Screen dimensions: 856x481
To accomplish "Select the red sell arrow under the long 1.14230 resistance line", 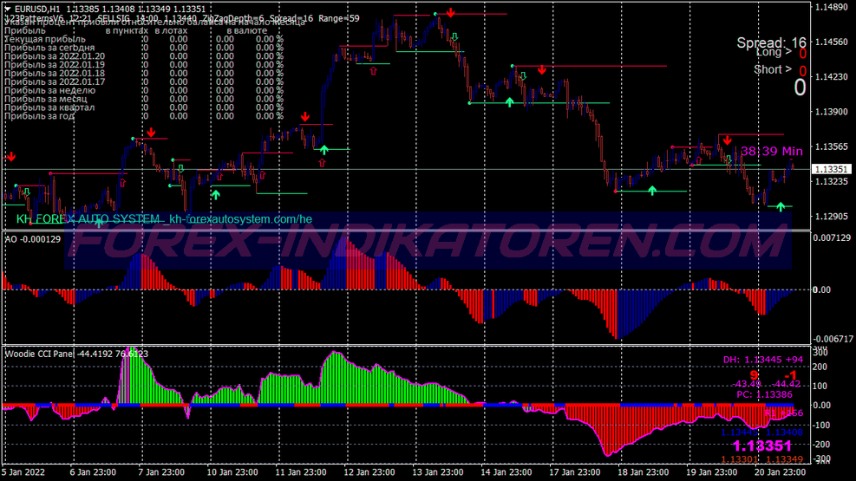I will coord(541,70).
